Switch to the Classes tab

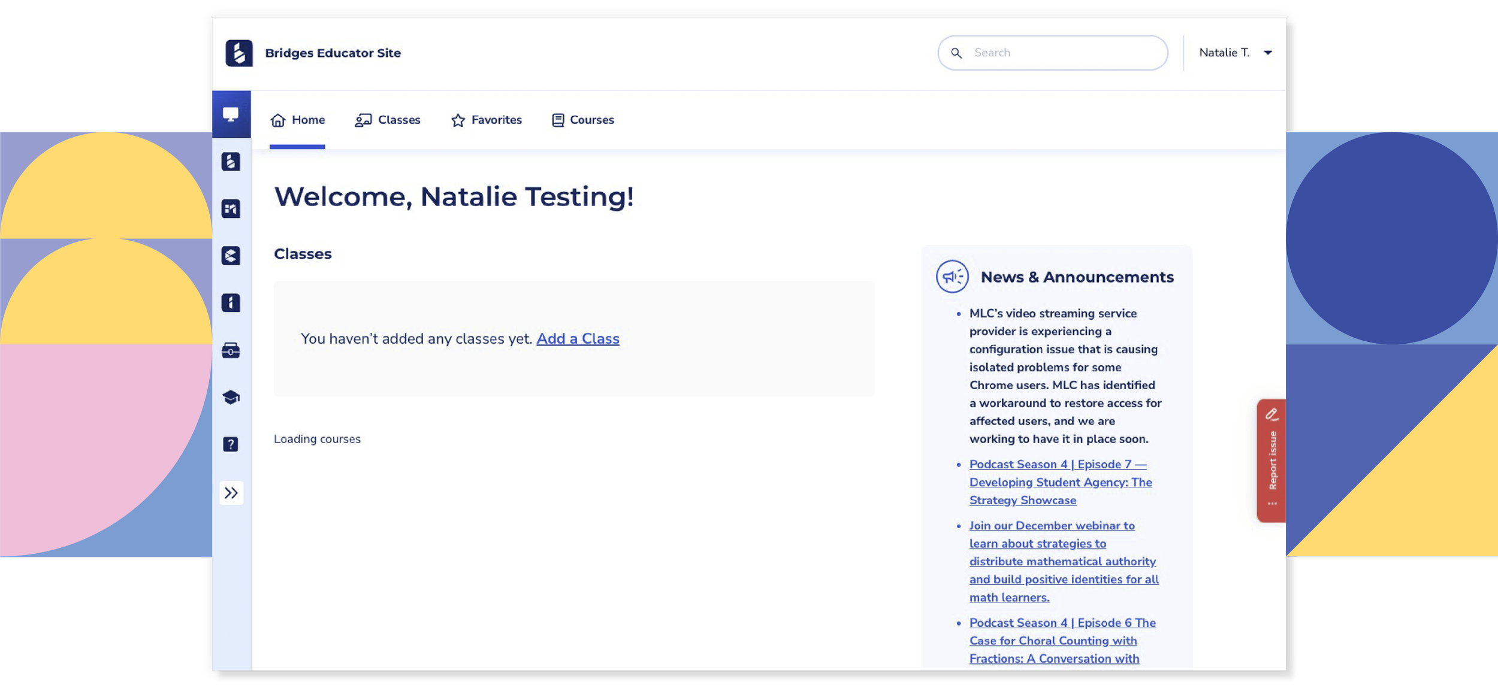pos(388,120)
